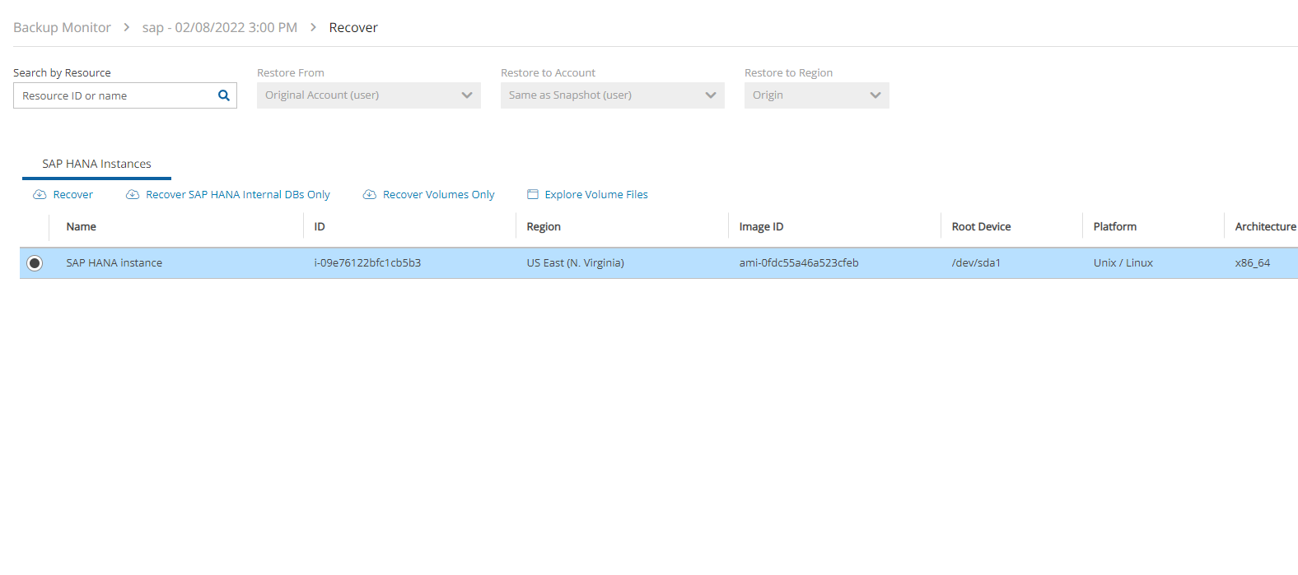Click the Recover breadcrumb item
1298x575 pixels.
pos(353,28)
